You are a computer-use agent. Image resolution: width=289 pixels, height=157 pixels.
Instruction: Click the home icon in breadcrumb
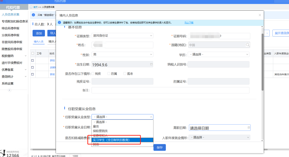point(31,7)
